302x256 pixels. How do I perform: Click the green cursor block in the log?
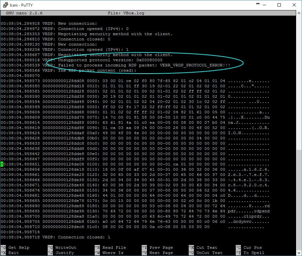2,164
